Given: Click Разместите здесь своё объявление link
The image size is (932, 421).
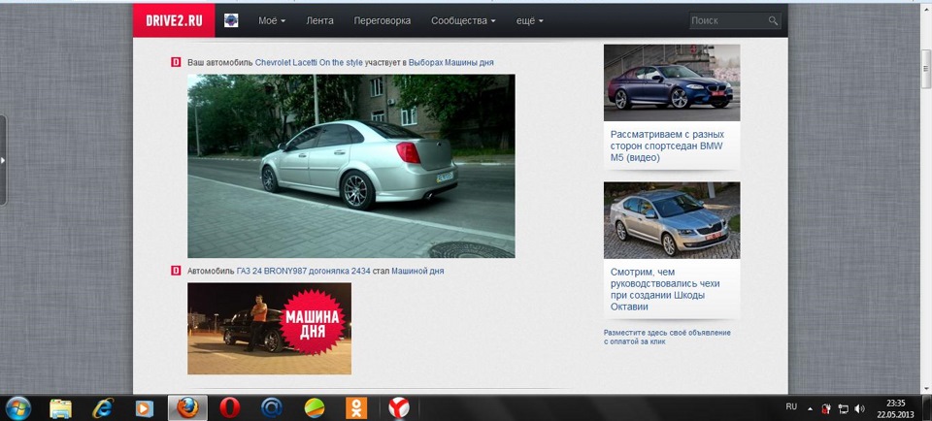Looking at the screenshot, I should pos(668,338).
